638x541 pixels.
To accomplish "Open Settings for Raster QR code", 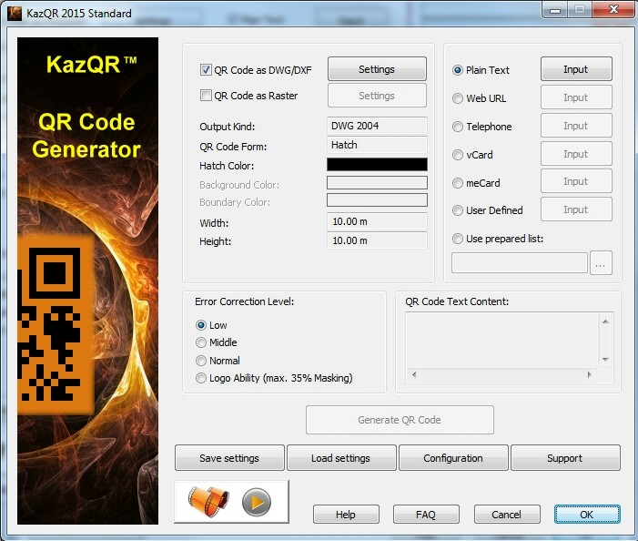I will [377, 96].
